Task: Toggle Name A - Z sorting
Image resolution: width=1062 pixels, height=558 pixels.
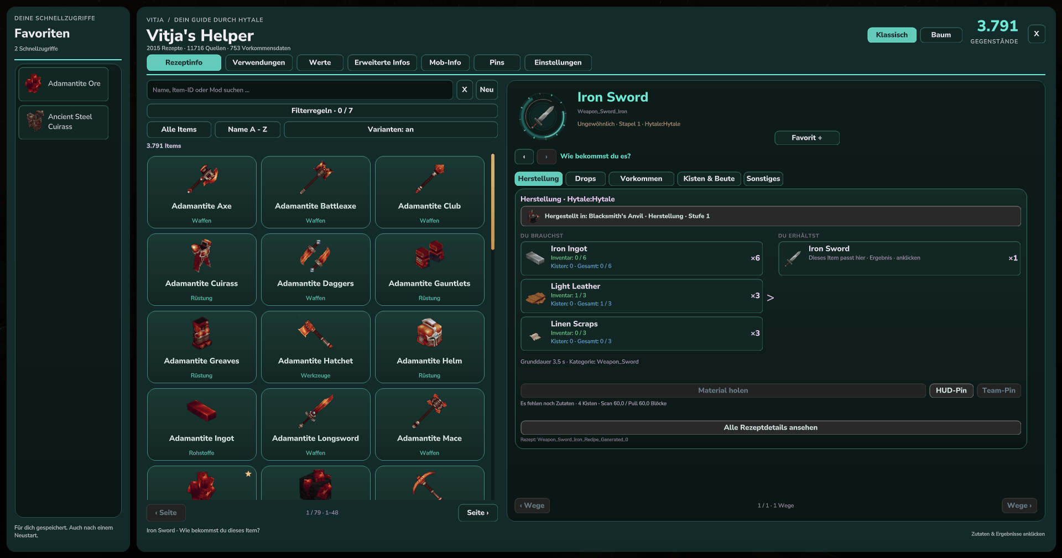Action: [247, 129]
